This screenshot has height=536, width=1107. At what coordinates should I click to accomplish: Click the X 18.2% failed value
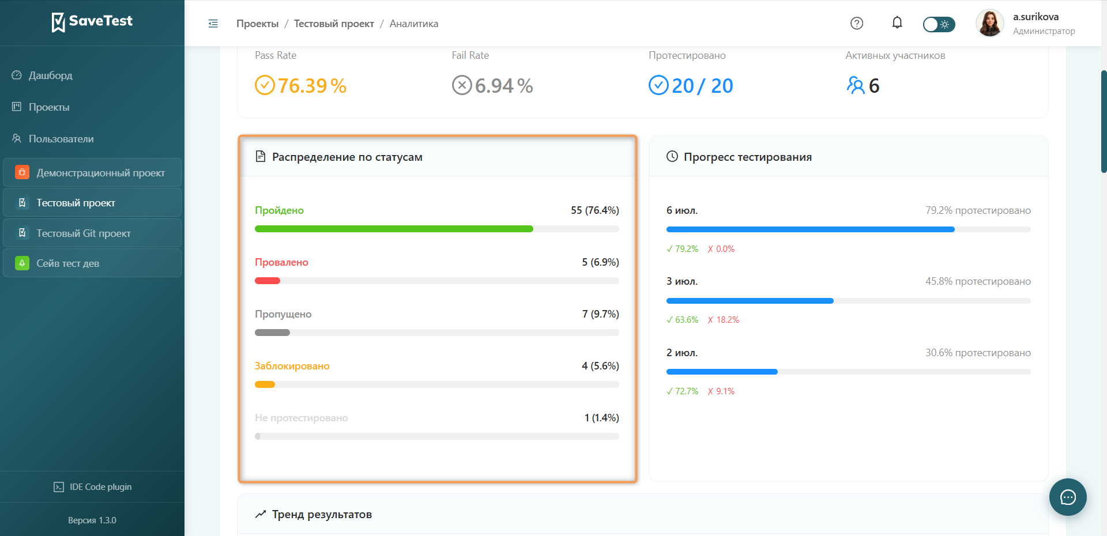point(724,320)
